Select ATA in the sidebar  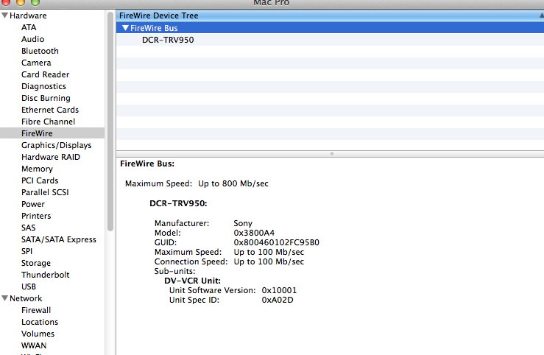29,27
